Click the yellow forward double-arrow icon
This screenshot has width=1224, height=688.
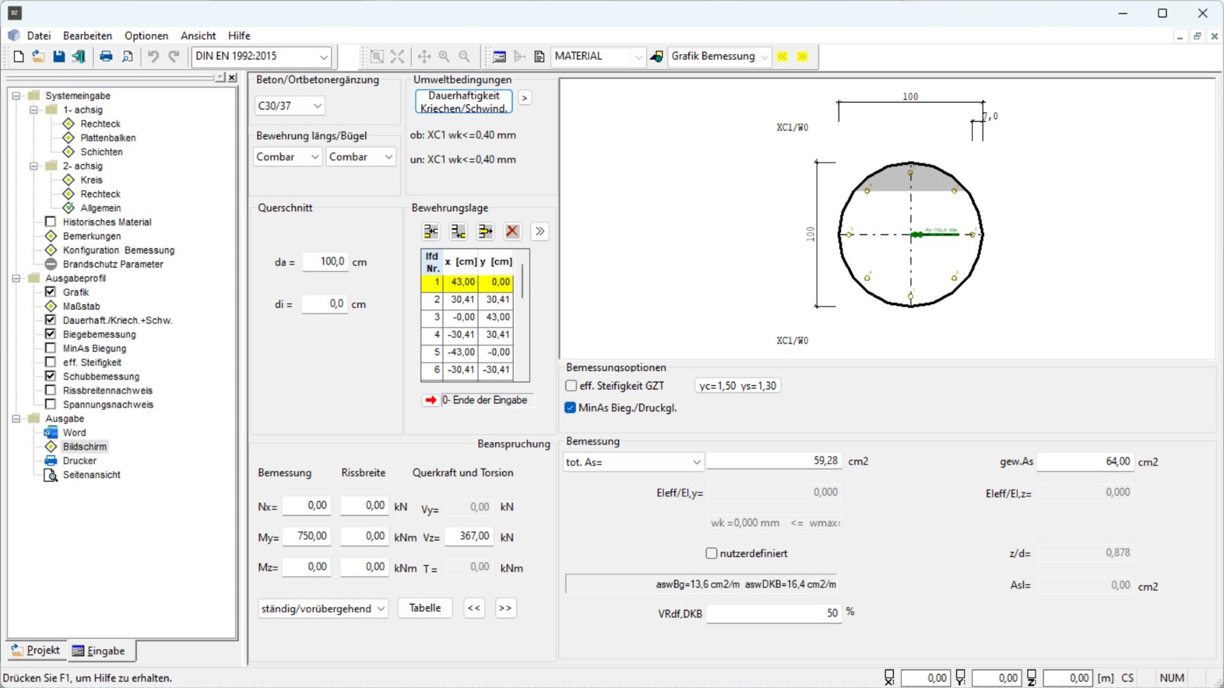tap(803, 57)
